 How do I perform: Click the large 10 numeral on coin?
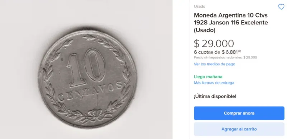[86, 68]
